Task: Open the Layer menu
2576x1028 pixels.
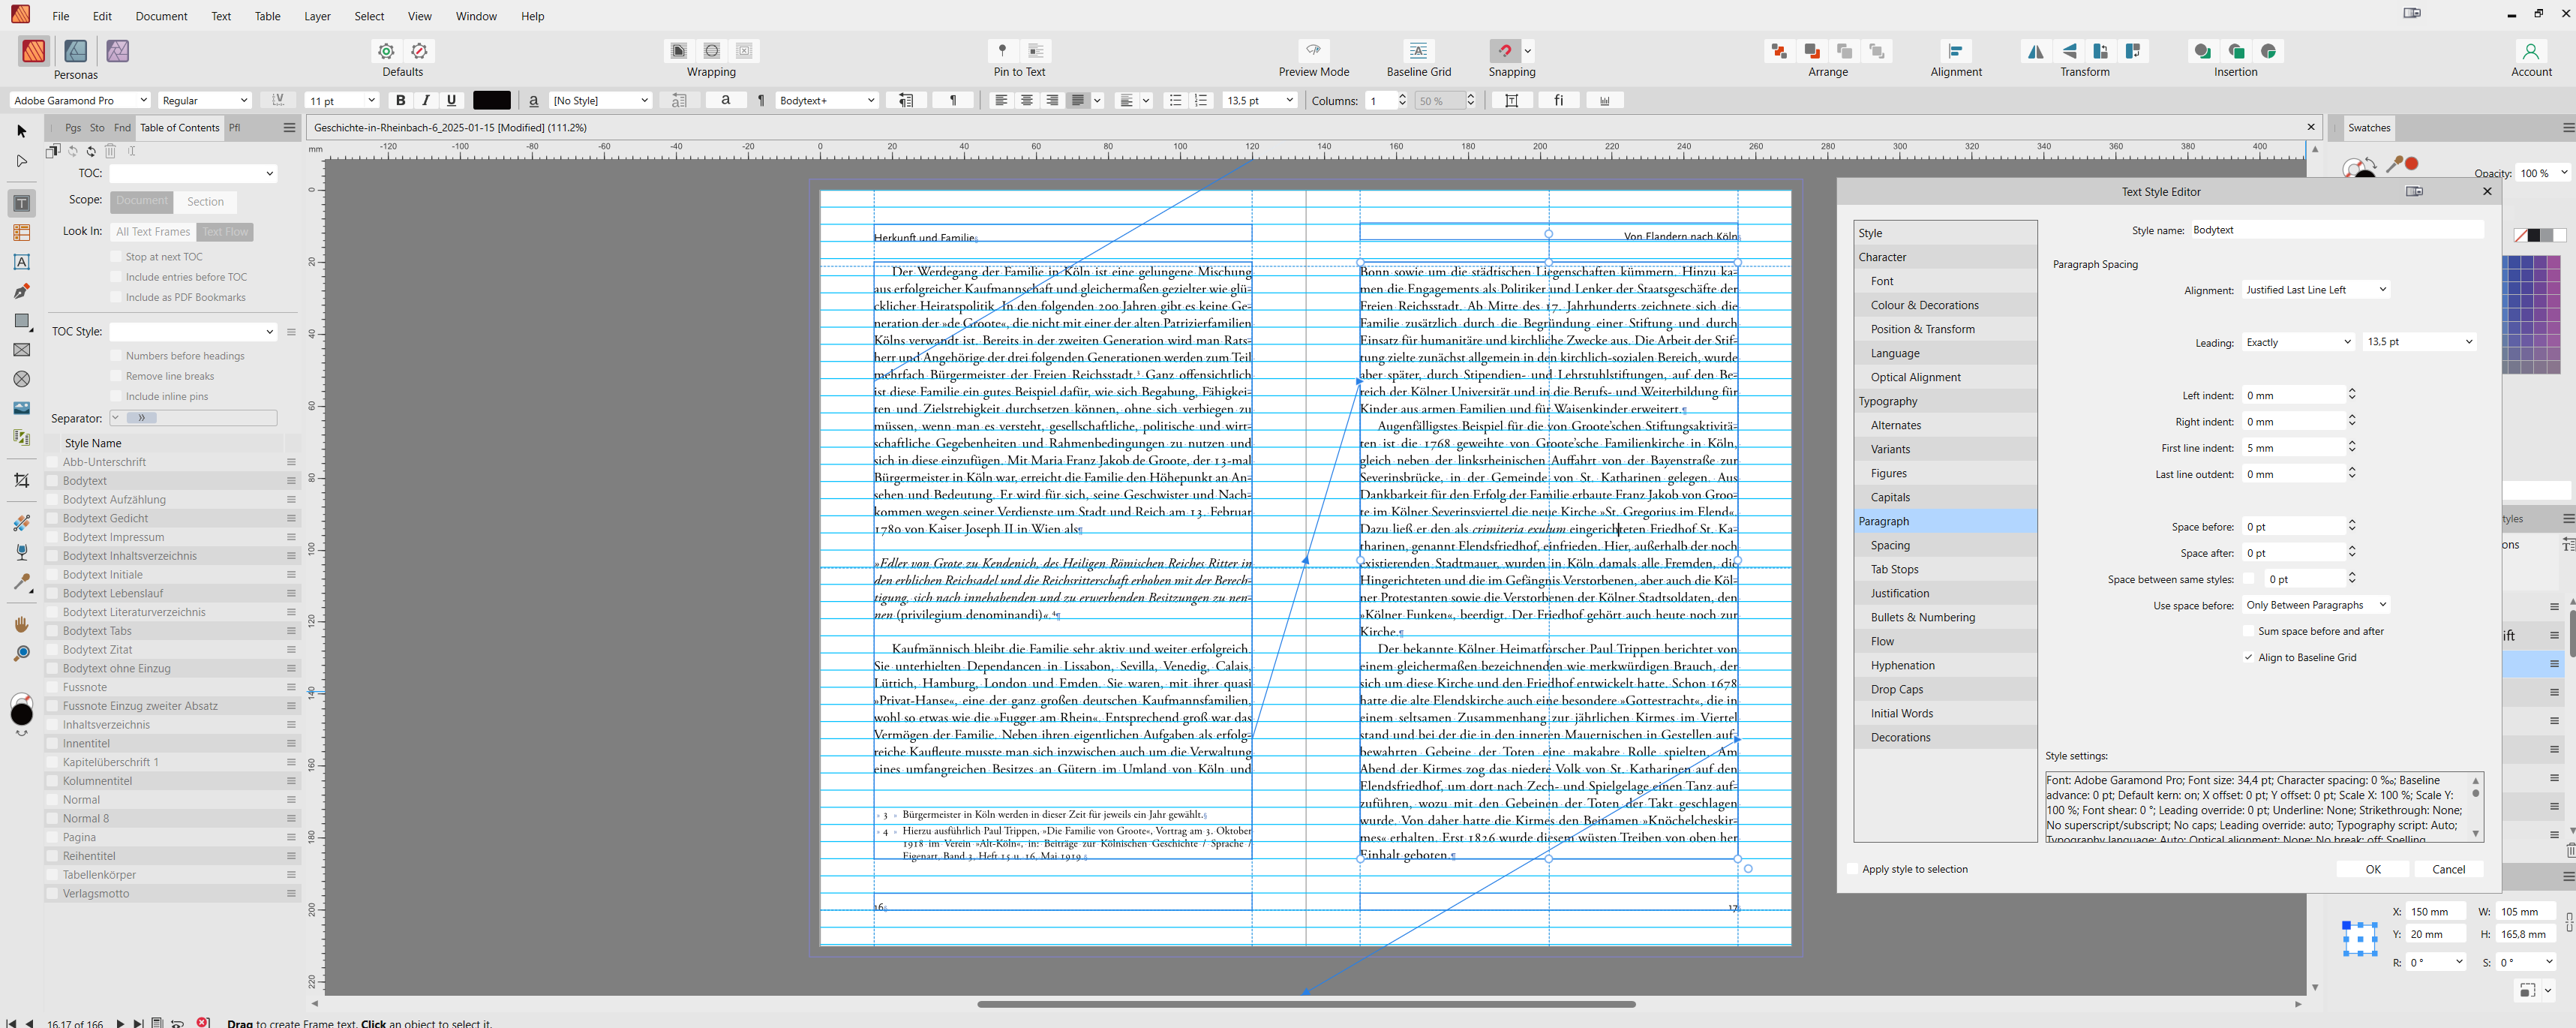Action: [x=317, y=16]
